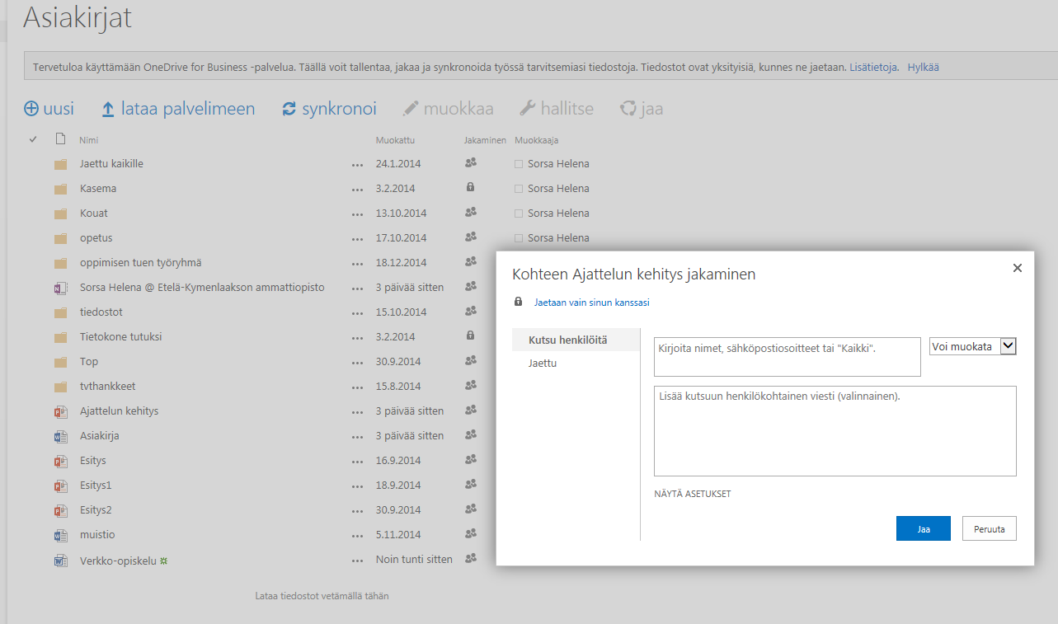Tick presence checkbox beside Sorsa Helena for Jaettu kaikille
The width and height of the screenshot is (1058, 624).
[519, 164]
